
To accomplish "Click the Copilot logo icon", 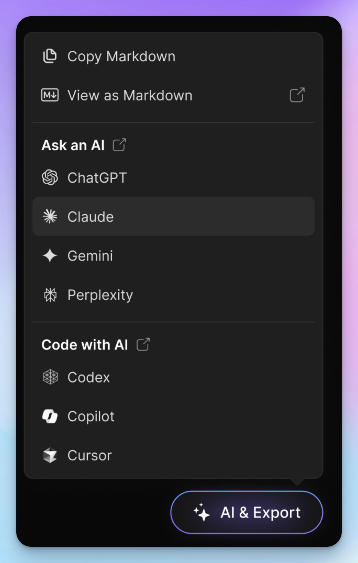I will click(50, 416).
